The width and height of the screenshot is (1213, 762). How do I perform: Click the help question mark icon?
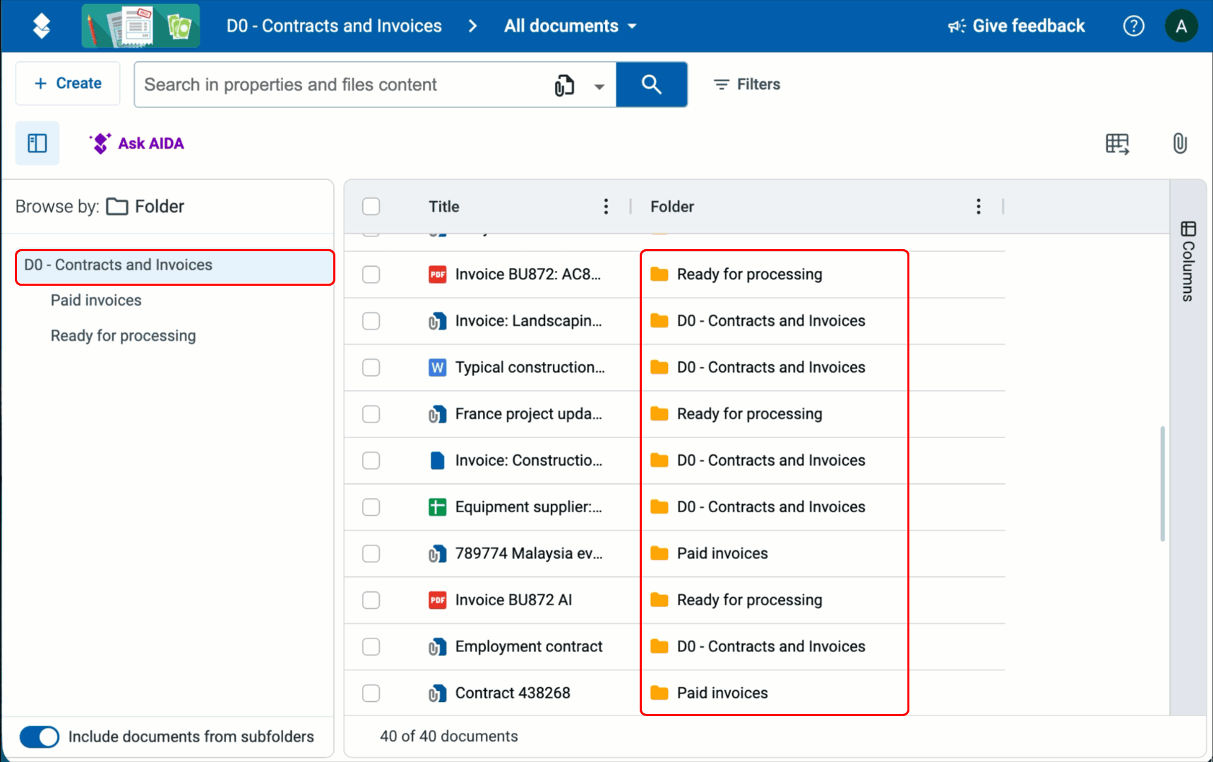(1133, 26)
